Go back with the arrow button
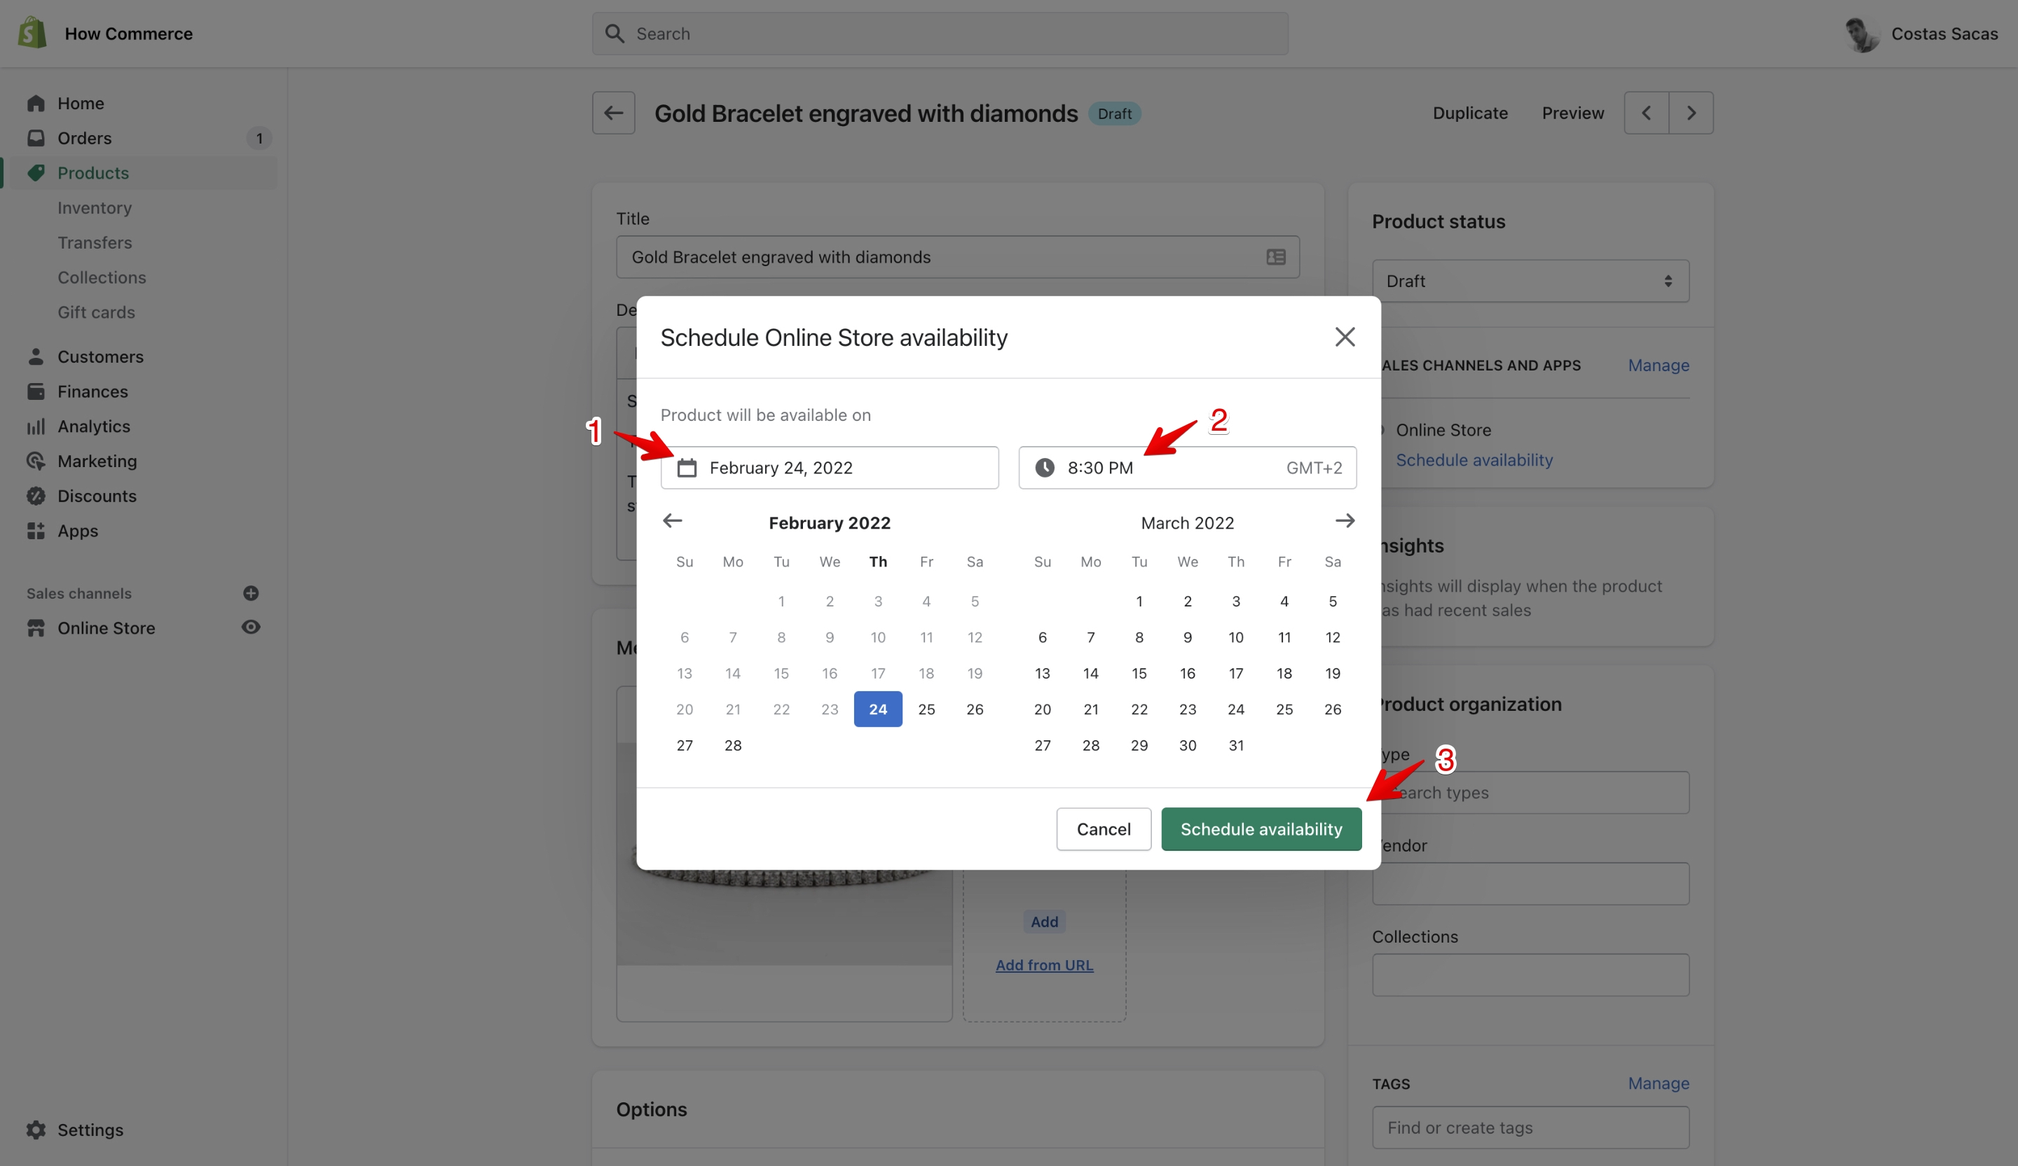 pyautogui.click(x=613, y=113)
